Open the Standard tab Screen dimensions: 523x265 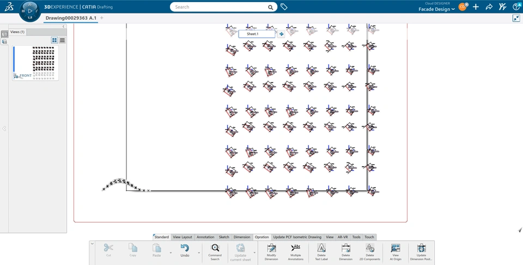coord(161,237)
